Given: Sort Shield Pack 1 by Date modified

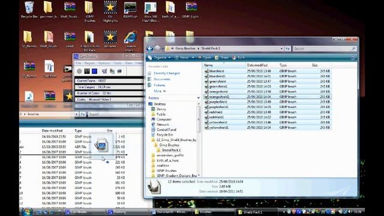Looking at the screenshot, I should (x=262, y=65).
